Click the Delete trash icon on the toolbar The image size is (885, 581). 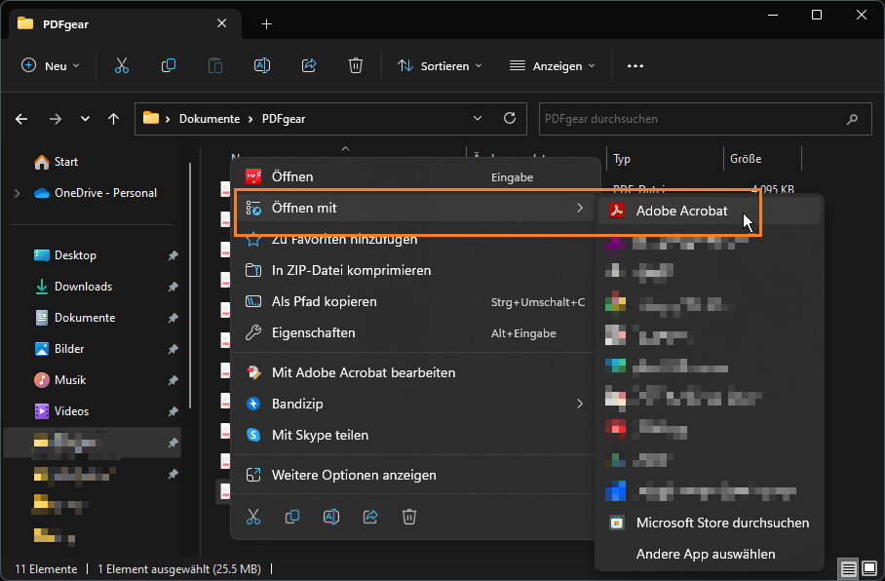(x=355, y=65)
